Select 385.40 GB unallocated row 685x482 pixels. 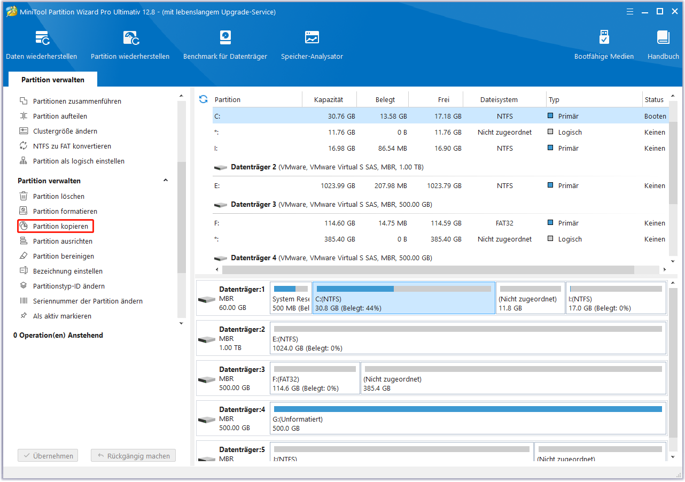click(x=440, y=239)
